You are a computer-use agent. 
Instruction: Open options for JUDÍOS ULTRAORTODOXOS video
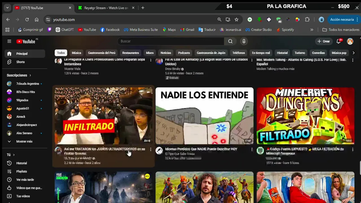point(151,149)
